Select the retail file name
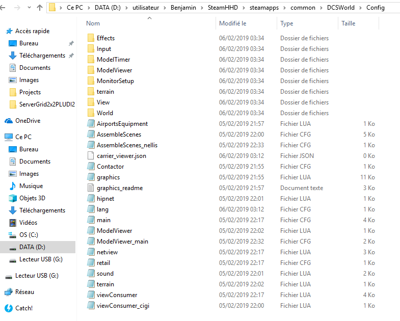 tap(103, 263)
